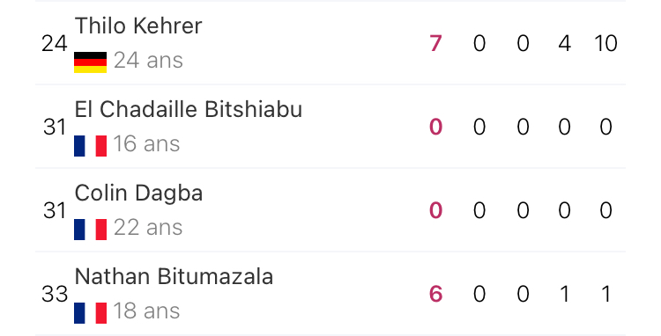This screenshot has height=336, width=661.
Task: Click the French flag under El Chadaille Bitshiabu
Action: coord(90,146)
